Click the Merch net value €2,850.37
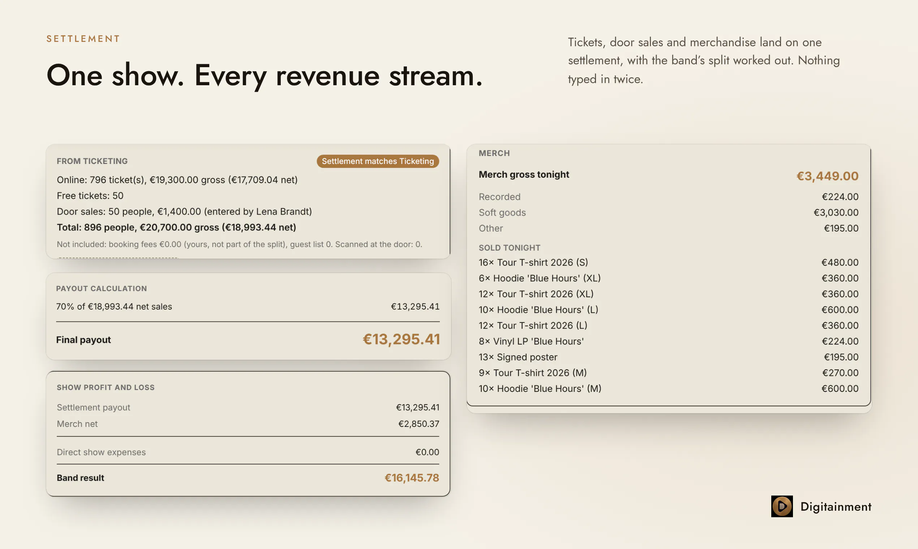Screen dimensions: 918x549 click(x=419, y=424)
